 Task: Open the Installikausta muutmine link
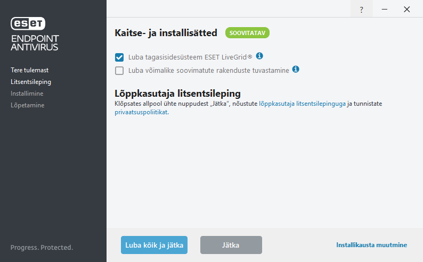coord(371,245)
